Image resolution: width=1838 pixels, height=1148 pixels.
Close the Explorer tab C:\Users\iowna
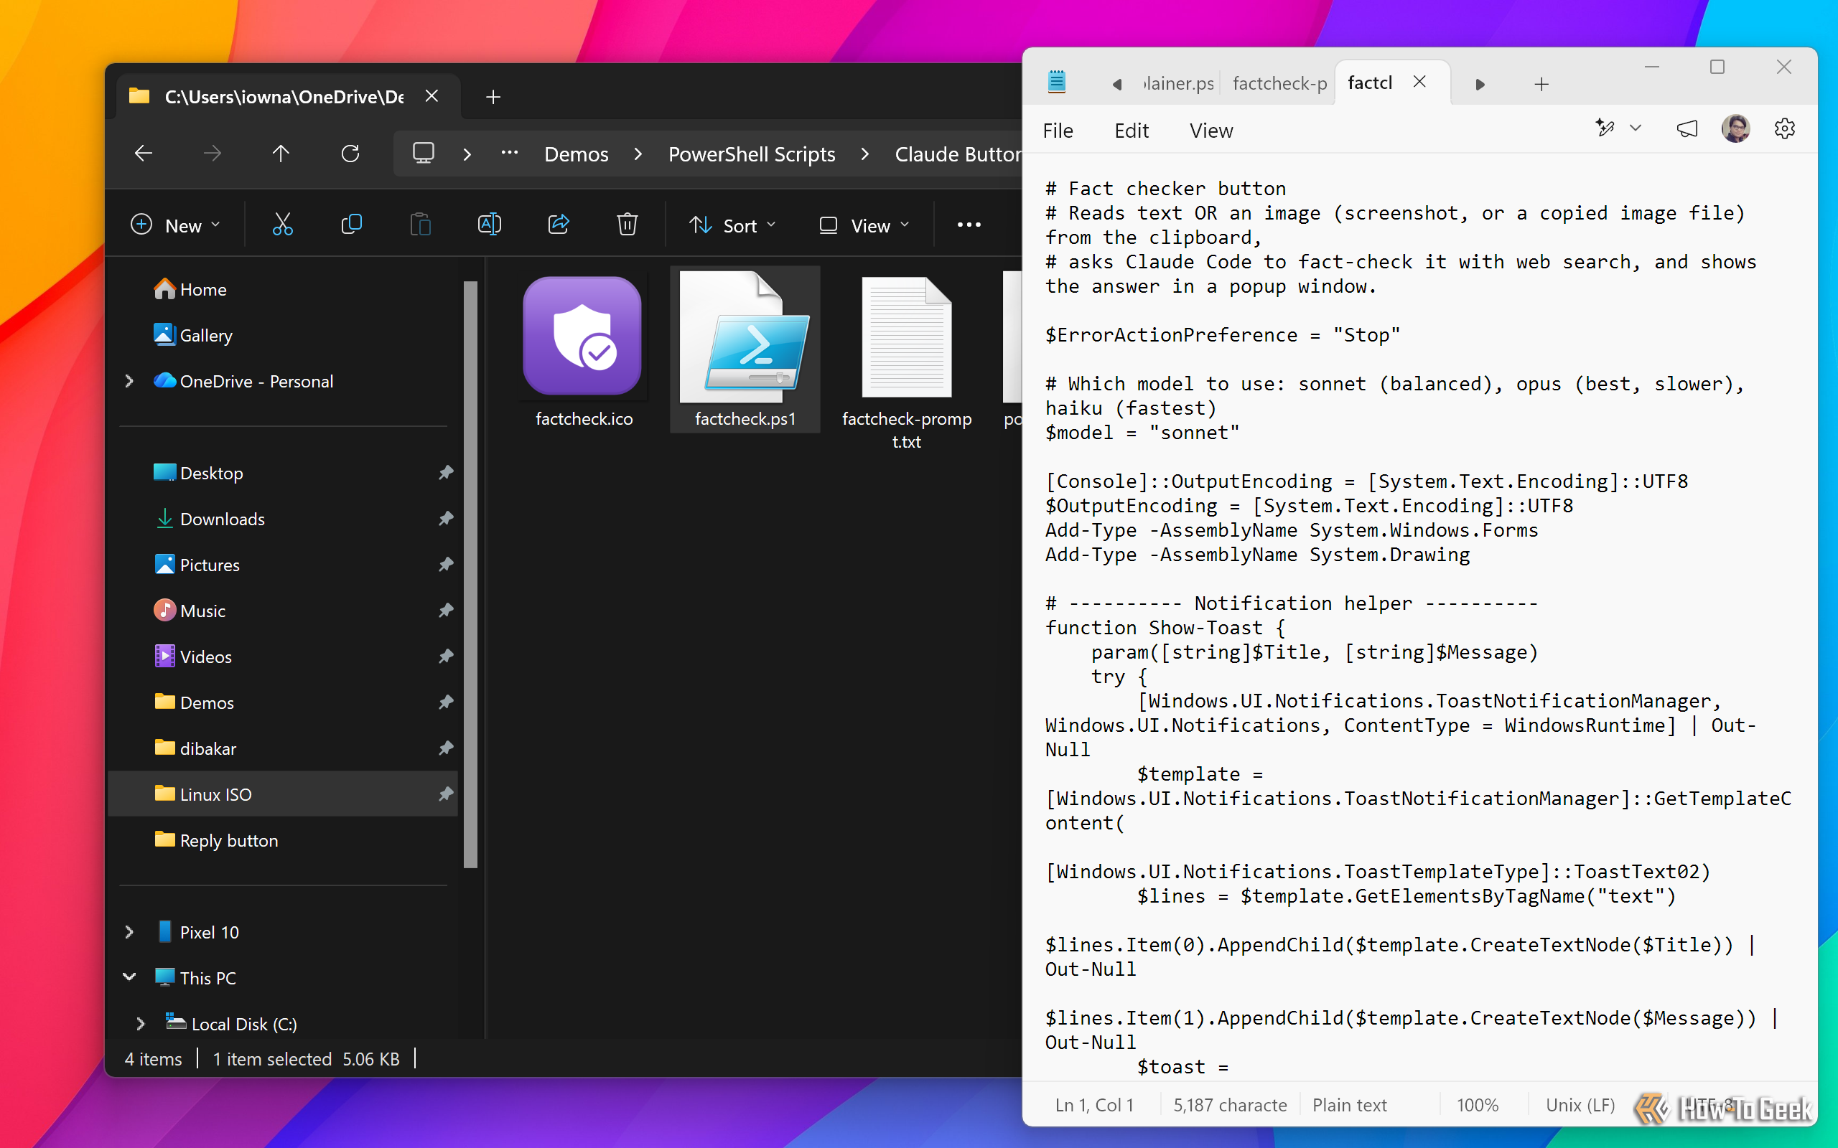[x=431, y=96]
